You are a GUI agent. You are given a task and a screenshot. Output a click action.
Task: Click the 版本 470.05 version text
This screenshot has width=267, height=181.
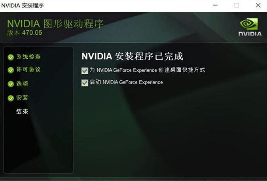pos(25,33)
